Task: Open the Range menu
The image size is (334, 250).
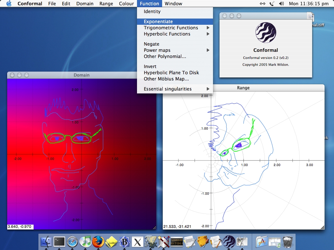Action: pyautogui.click(x=106, y=4)
